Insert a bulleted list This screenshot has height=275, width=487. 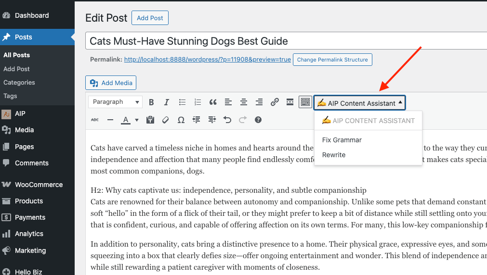click(x=182, y=102)
